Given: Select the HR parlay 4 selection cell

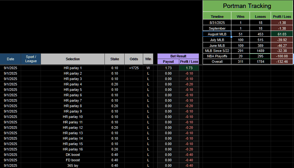Looking at the screenshot, I should [73, 84].
